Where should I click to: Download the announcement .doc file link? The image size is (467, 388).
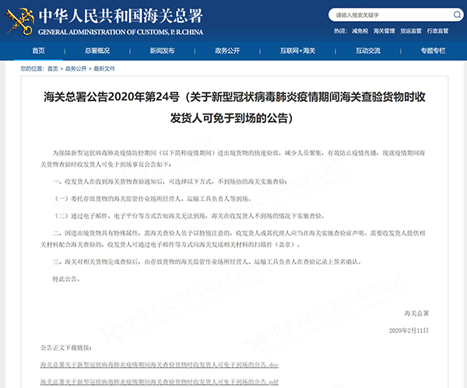(x=160, y=365)
